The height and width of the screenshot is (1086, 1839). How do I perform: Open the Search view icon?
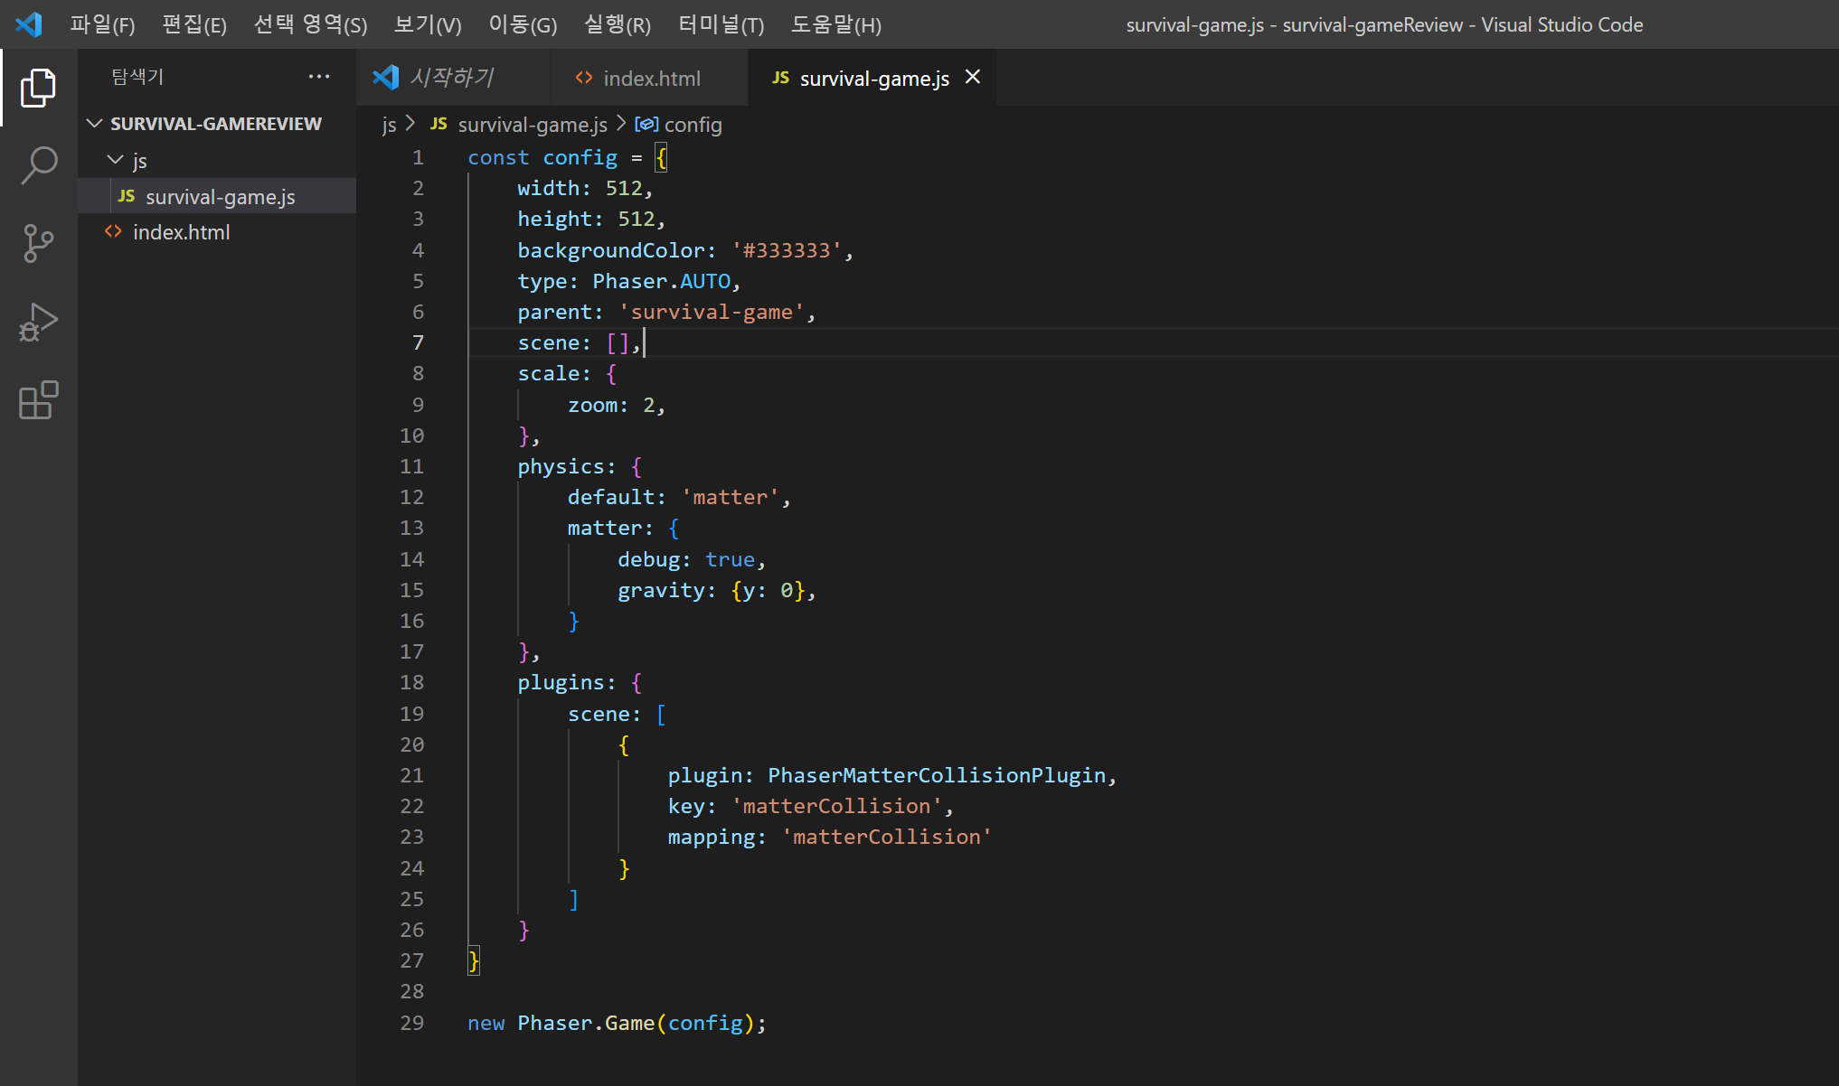(38, 166)
